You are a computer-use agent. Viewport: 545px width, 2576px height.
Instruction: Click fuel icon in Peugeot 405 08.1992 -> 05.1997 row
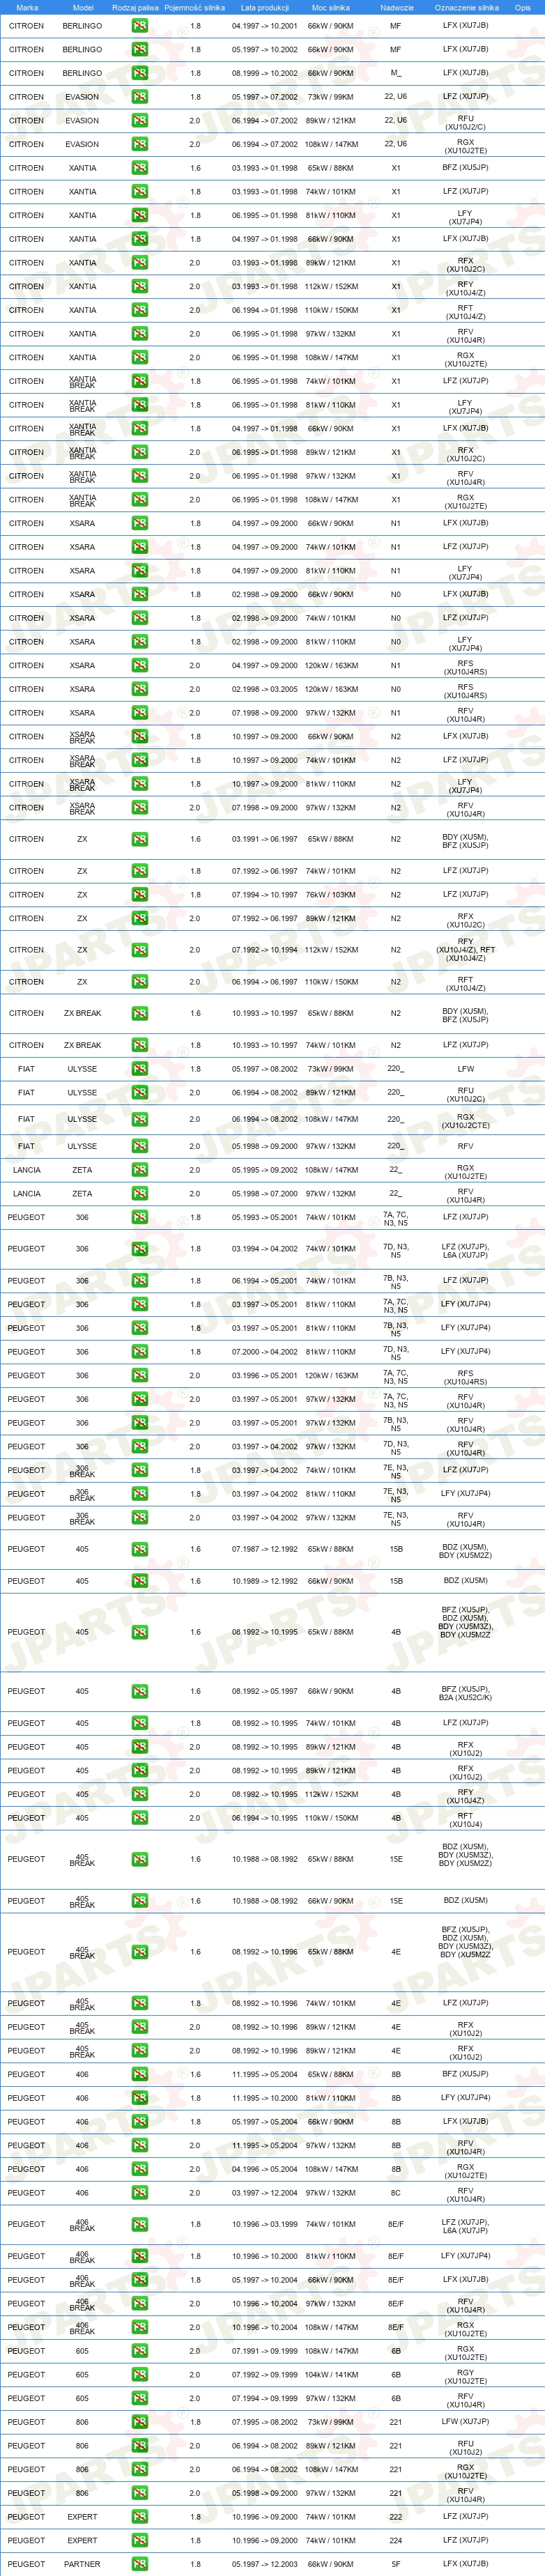[139, 1691]
